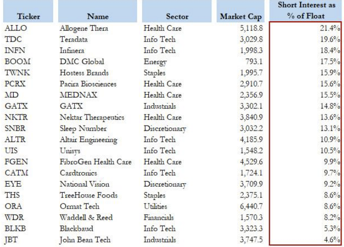The image size is (344, 247).
Task: Click the Market Cap column header
Action: coord(239,17)
